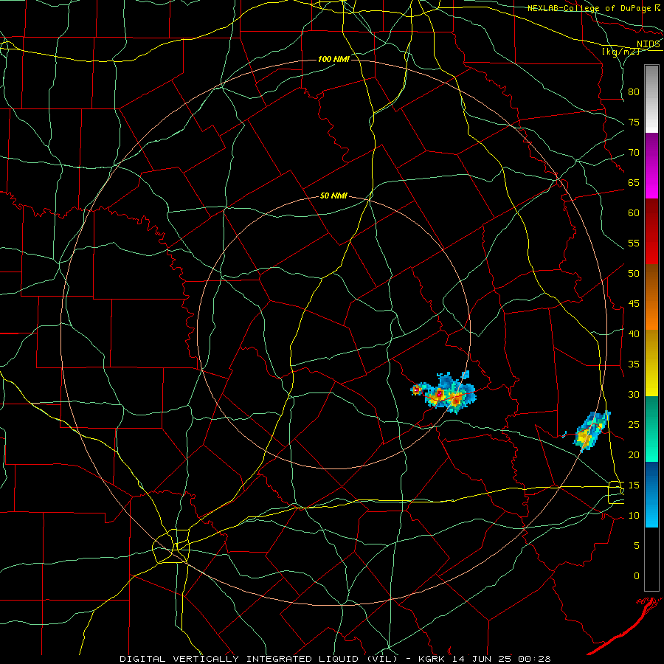Click the 80 value on the color scale

click(x=634, y=92)
